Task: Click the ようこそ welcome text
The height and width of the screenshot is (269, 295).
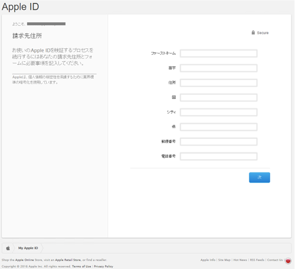Action: 18,24
